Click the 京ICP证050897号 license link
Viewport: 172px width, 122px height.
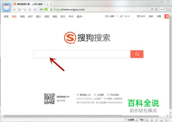[x=85, y=103]
